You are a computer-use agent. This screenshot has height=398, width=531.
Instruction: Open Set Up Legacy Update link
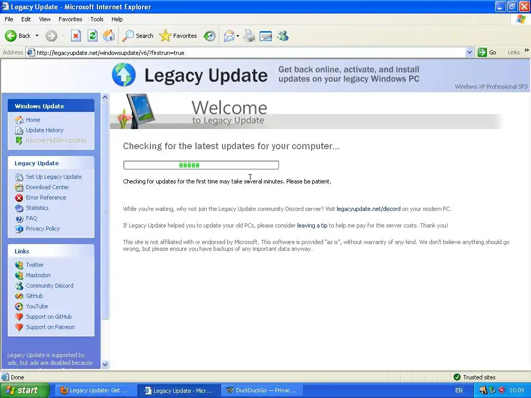53,177
